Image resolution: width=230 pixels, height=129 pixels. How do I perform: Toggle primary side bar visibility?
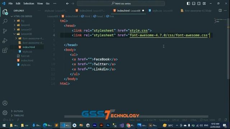point(188,3)
